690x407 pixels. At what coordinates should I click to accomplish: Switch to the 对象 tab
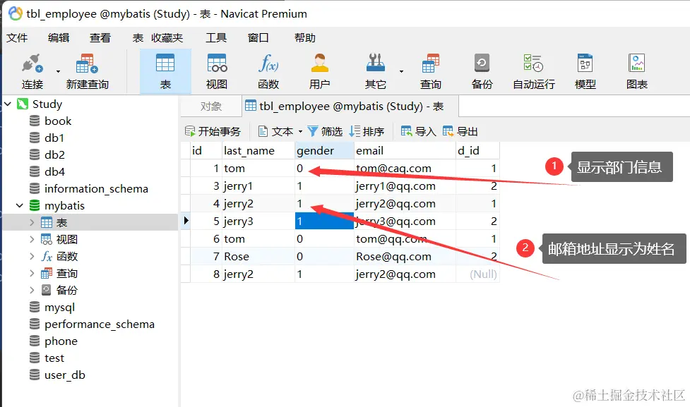point(210,107)
